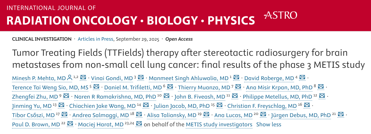This screenshot has width=371, height=134.
Task: Click the envelope icon next to Jinming Yu
Action: (x=61, y=106)
